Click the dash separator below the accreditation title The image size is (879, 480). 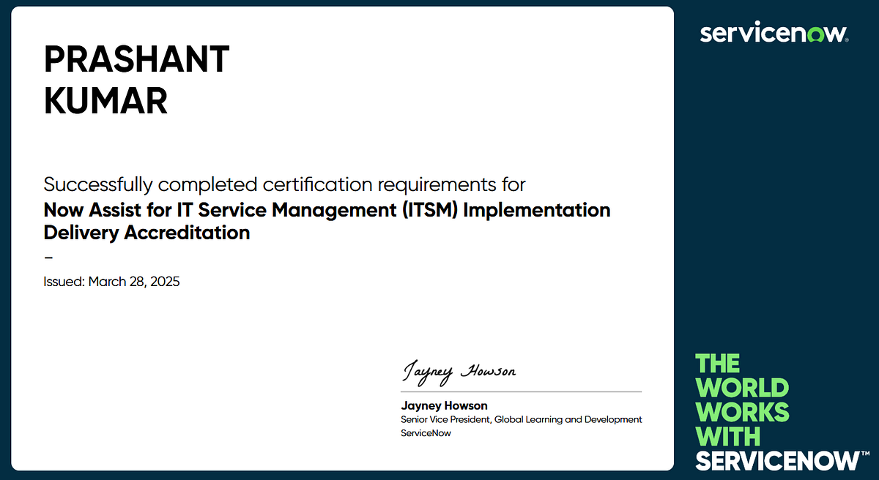(49, 258)
